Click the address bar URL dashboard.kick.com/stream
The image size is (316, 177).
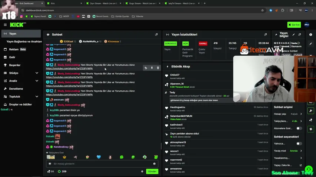point(40,10)
